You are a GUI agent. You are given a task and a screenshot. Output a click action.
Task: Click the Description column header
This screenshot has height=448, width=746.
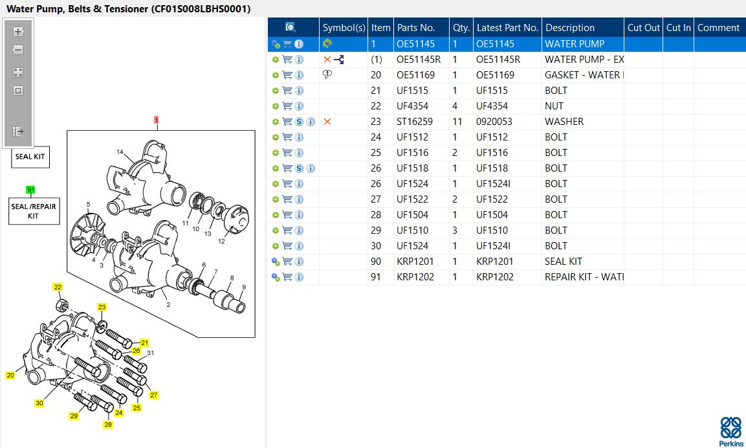pos(569,28)
